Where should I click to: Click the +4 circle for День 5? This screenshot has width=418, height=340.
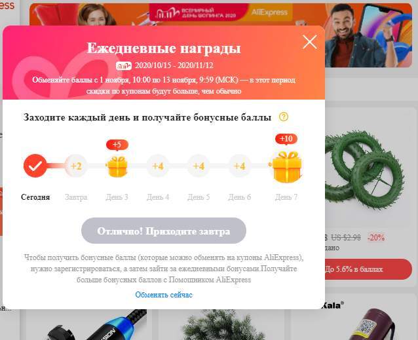pyautogui.click(x=199, y=166)
